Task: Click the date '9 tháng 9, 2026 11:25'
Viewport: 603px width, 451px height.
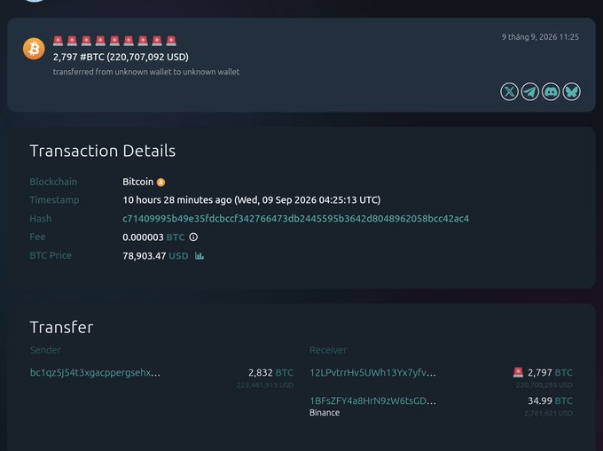Action: pos(540,37)
